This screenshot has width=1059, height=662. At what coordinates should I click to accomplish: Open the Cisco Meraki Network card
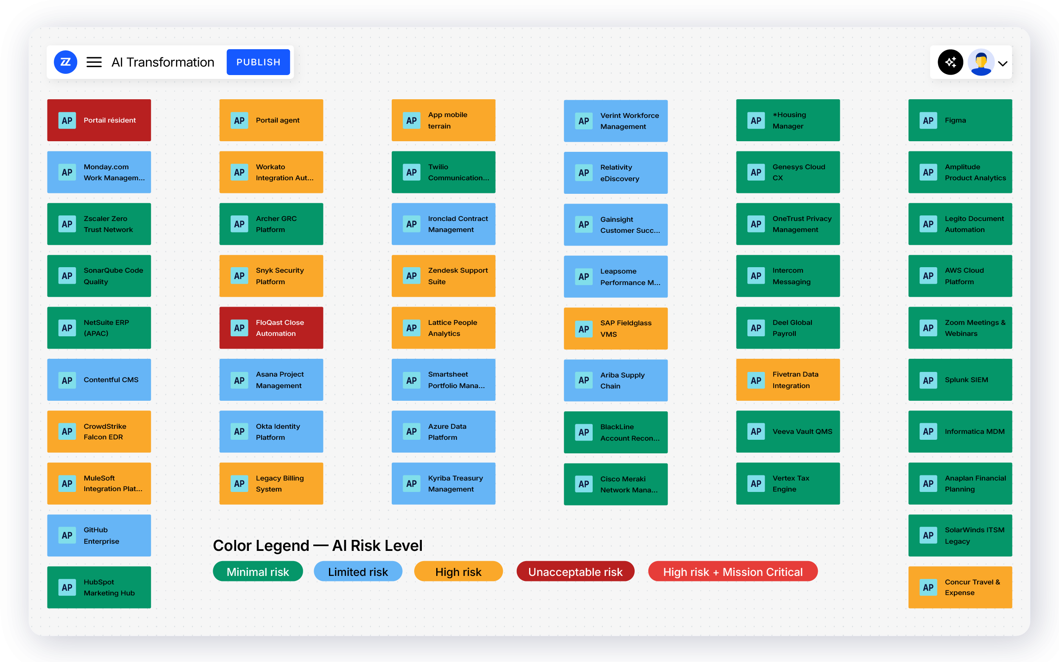click(x=616, y=484)
